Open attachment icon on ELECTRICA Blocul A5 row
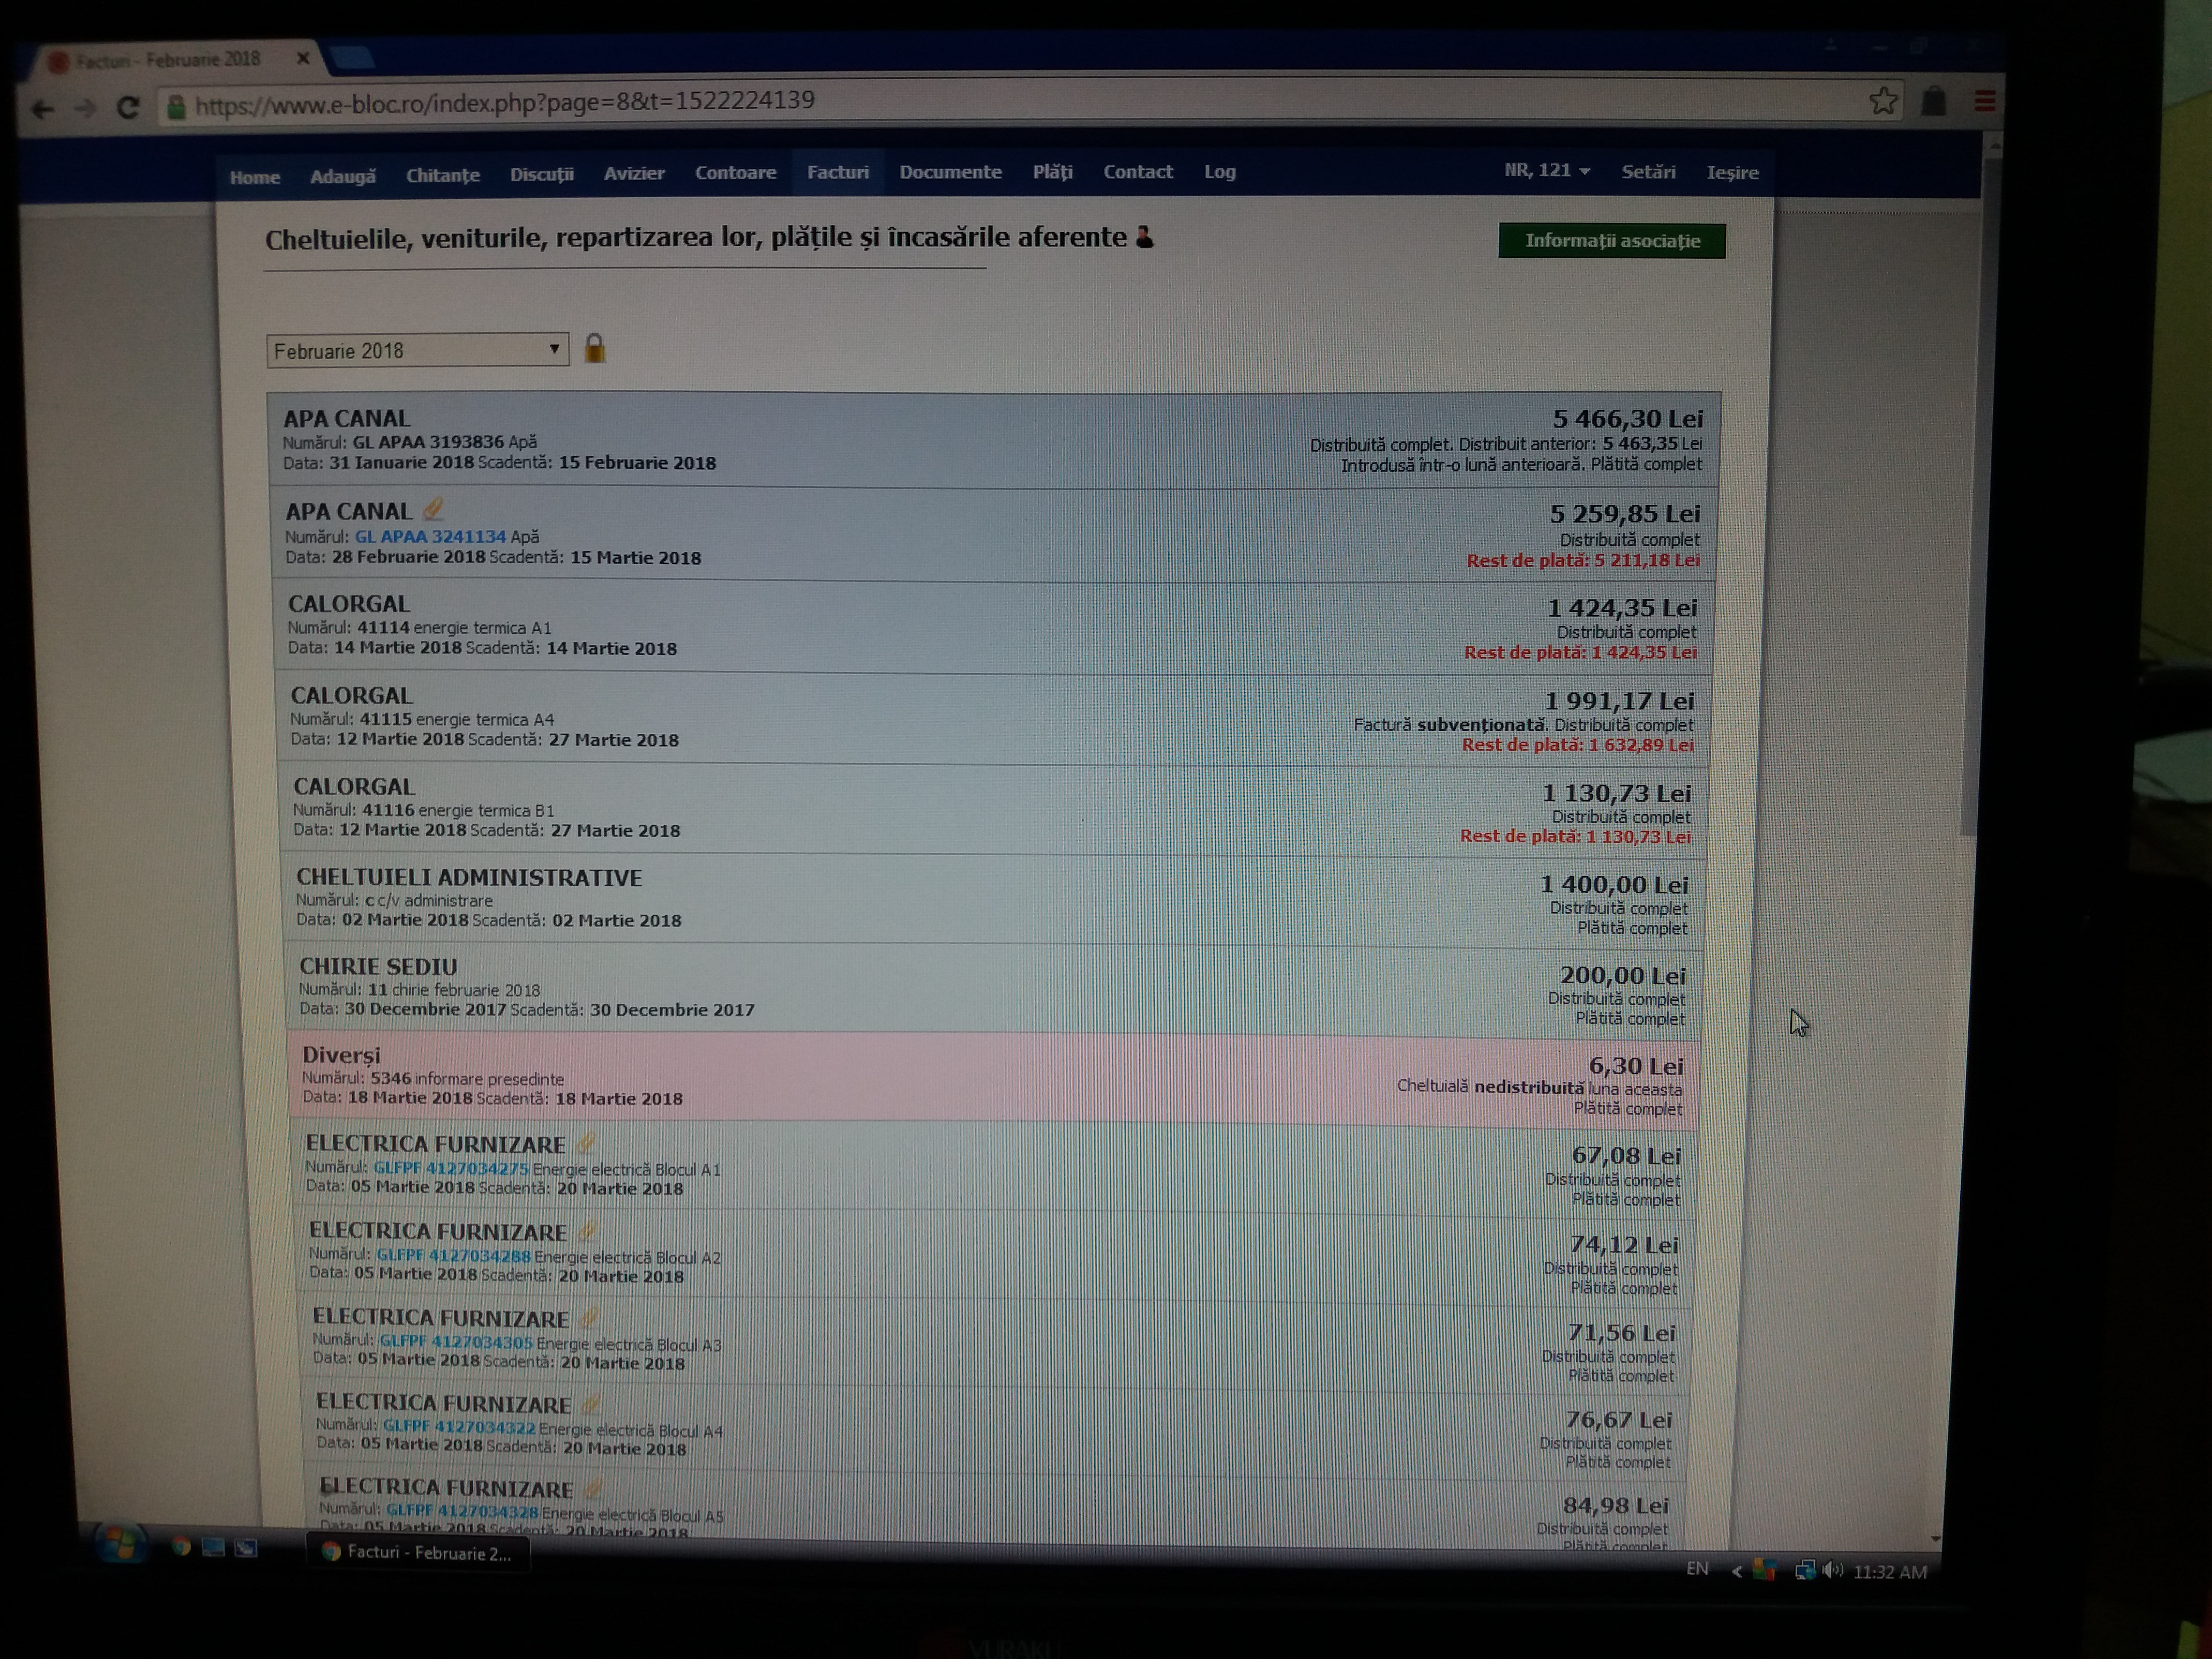Viewport: 2212px width, 1659px height. [x=594, y=1488]
